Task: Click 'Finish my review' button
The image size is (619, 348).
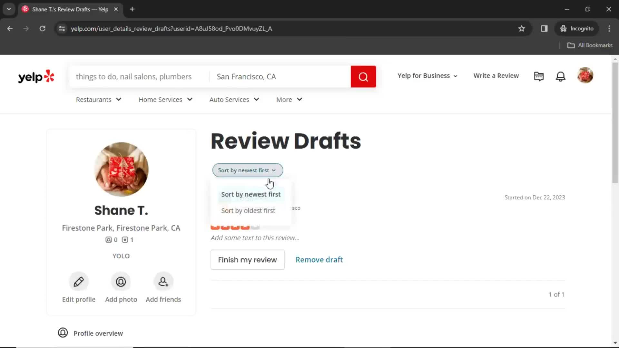Action: pyautogui.click(x=247, y=260)
